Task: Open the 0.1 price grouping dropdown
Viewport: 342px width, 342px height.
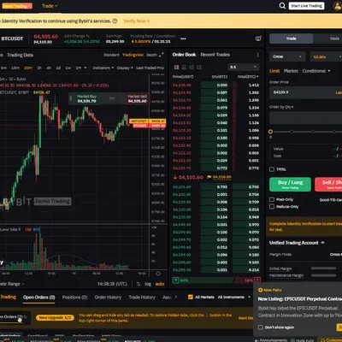Action: (243, 67)
